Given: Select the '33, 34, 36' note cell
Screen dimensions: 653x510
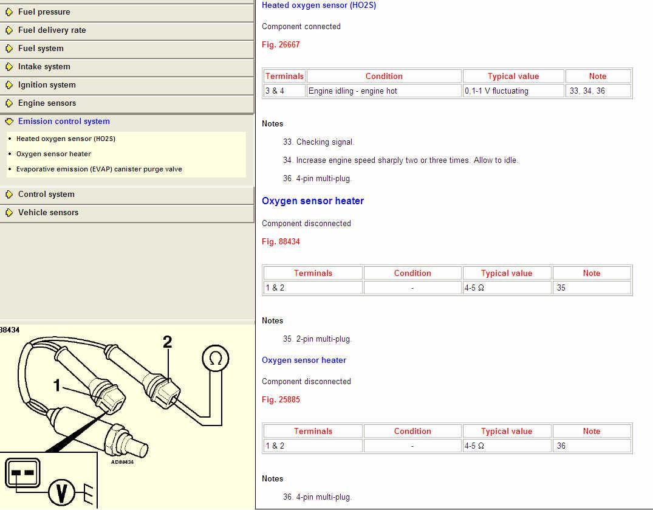Looking at the screenshot, I should click(x=598, y=91).
